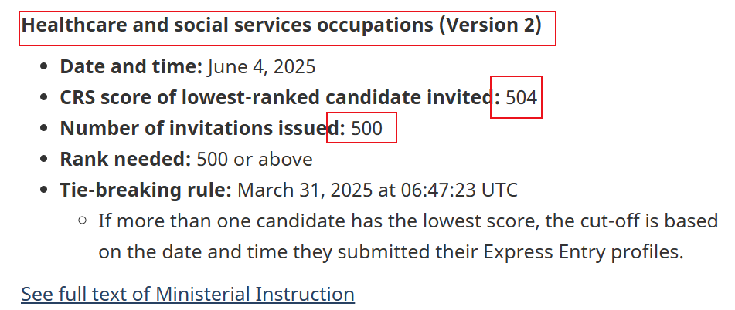This screenshot has width=735, height=310.
Task: Select the March 31, 2025 tie-breaking date
Action: tap(305, 190)
